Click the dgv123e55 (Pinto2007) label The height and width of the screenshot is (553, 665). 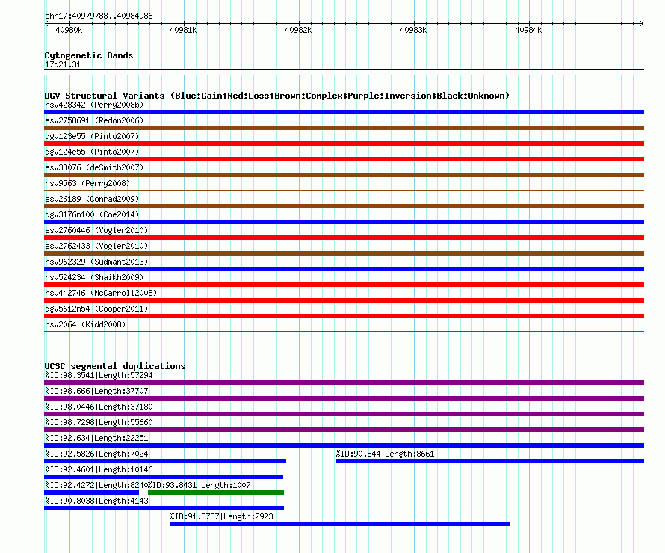pyautogui.click(x=92, y=136)
